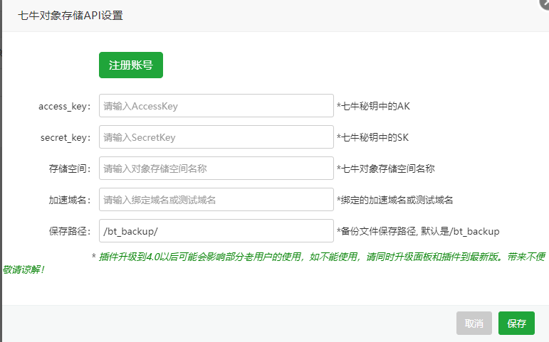
Task: Click the hint *七牛秘钥中的AK
Action: click(x=373, y=107)
